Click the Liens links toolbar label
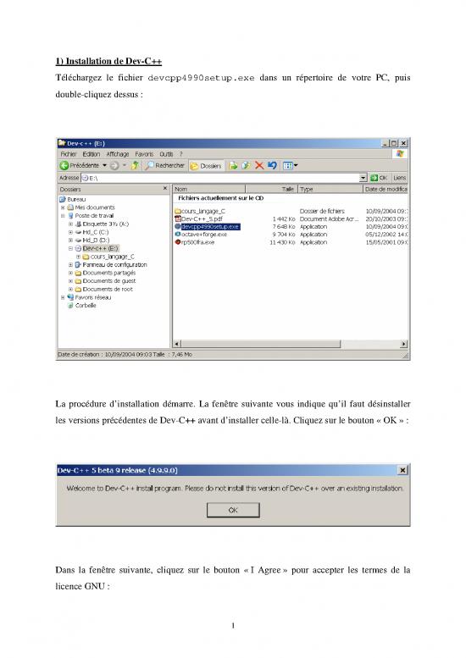The width and height of the screenshot is (466, 658). 399,178
